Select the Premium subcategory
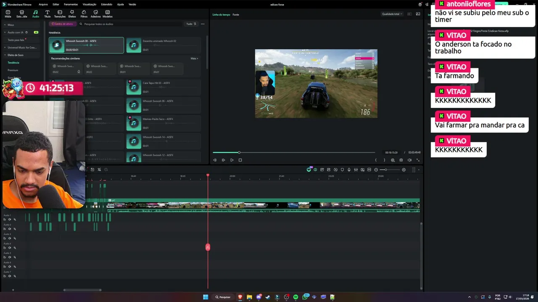This screenshot has width=538, height=302. click(13, 70)
